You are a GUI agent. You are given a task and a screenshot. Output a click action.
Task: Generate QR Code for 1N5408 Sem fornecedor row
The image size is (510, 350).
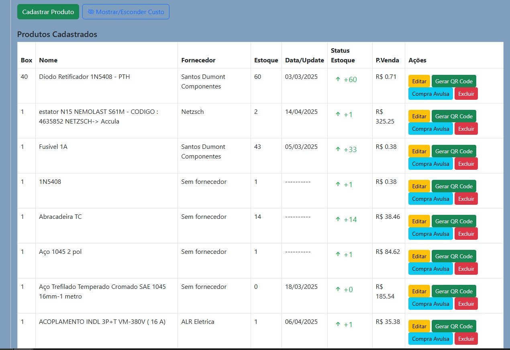tap(454, 186)
